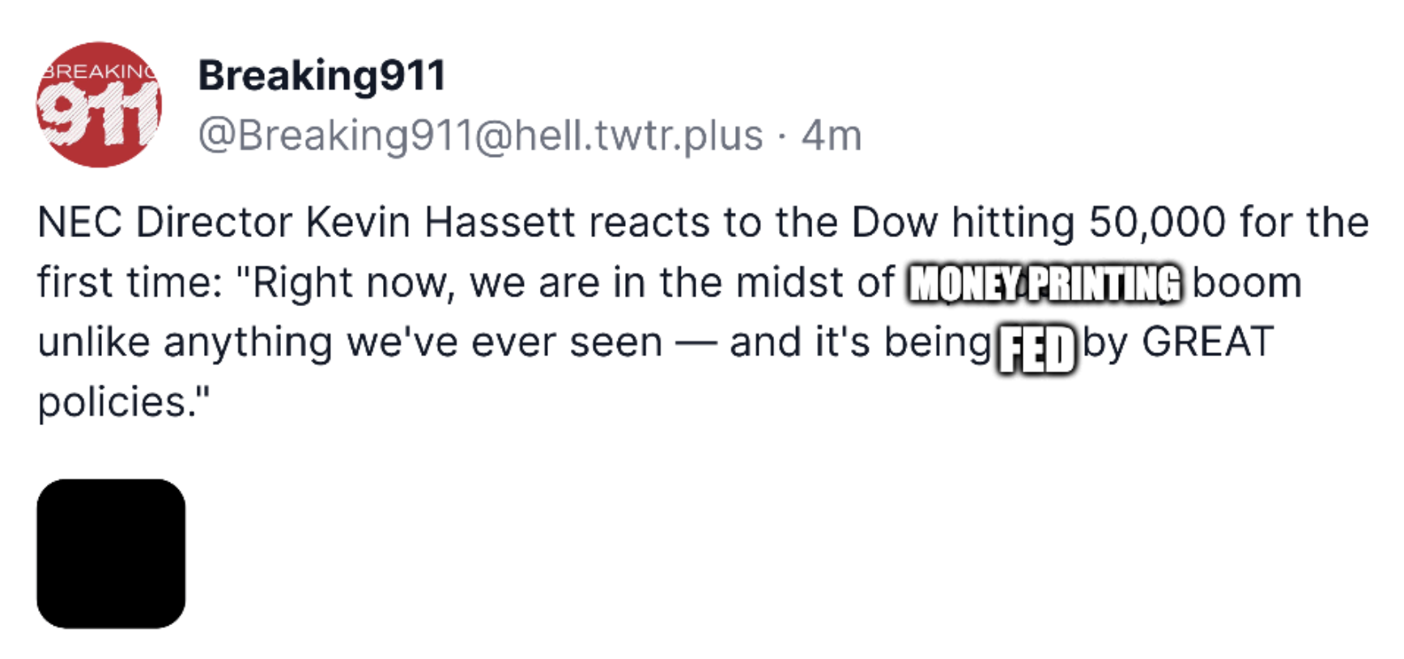This screenshot has height=659, width=1404.
Task: Click the word "unlike" in post text
Action: (93, 342)
